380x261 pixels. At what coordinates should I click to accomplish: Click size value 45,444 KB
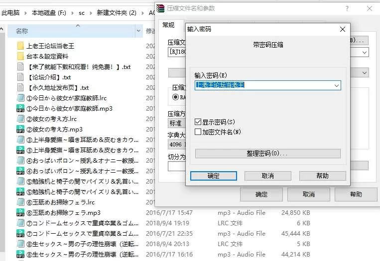point(296,234)
